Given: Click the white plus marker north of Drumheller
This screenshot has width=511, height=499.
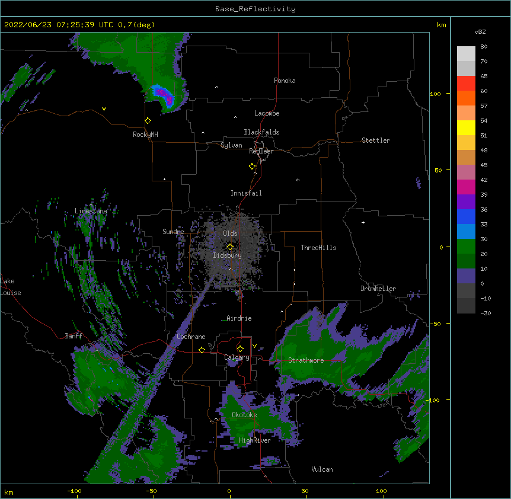Looking at the screenshot, I should (x=363, y=222).
